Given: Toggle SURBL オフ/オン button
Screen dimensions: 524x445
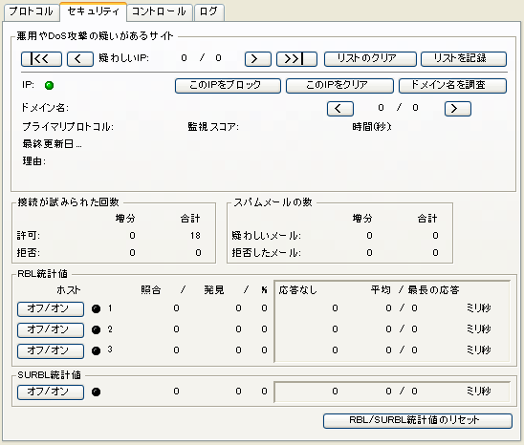Looking at the screenshot, I should tap(51, 392).
